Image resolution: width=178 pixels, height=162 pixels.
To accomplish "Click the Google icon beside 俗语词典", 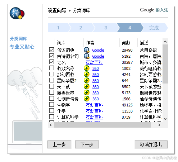I will click(87, 50).
